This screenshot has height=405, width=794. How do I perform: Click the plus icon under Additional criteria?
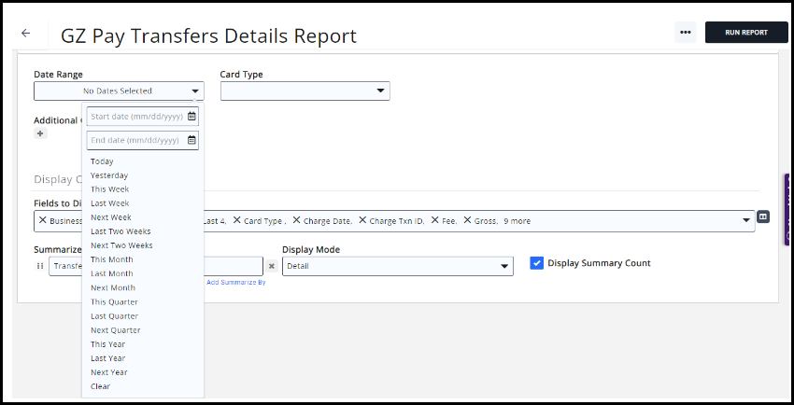(x=39, y=133)
